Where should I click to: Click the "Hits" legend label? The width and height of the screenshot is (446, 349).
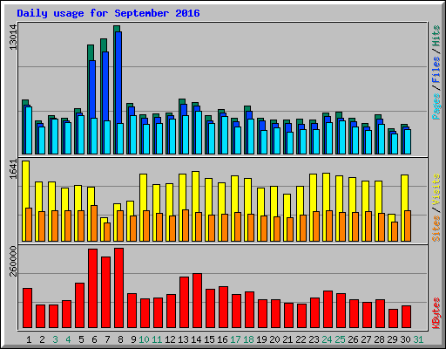coord(436,36)
